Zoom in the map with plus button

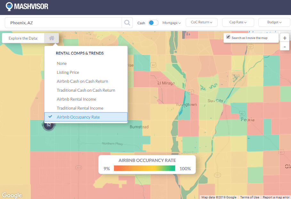tap(285, 38)
